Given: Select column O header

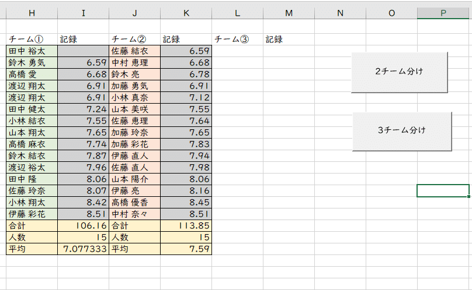Looking at the screenshot, I should click(x=391, y=13).
